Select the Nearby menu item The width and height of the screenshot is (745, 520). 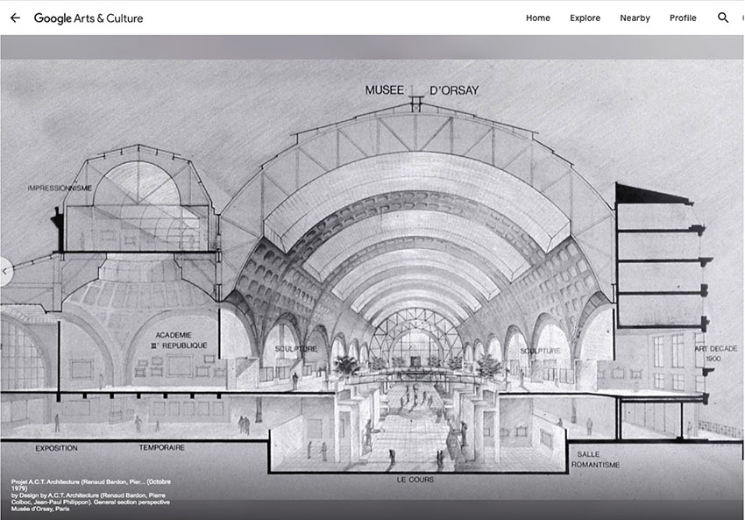coord(635,18)
